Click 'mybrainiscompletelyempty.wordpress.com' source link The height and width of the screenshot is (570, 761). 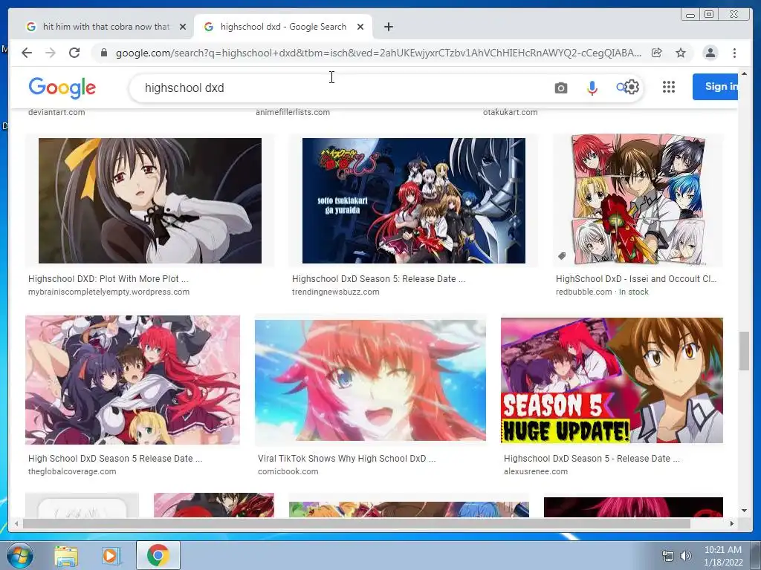[109, 292]
